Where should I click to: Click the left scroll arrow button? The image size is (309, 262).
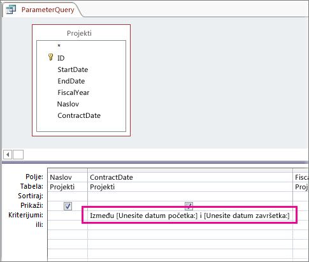pos(8,154)
